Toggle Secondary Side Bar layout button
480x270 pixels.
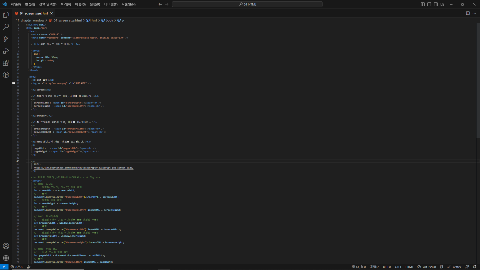[436, 4]
